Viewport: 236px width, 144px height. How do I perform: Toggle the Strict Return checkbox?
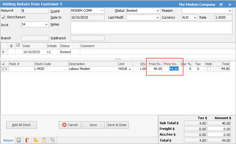4,17
